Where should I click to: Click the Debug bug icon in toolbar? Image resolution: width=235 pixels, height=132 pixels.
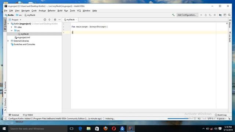206,15
